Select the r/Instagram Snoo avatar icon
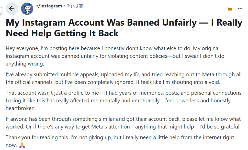 (27, 8)
